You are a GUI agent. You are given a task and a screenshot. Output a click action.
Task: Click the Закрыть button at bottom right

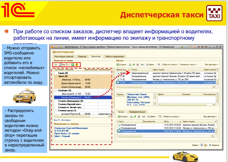pyautogui.click(x=214, y=145)
